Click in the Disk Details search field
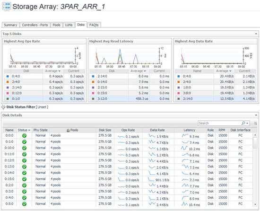260x211 pixels. point(219,123)
